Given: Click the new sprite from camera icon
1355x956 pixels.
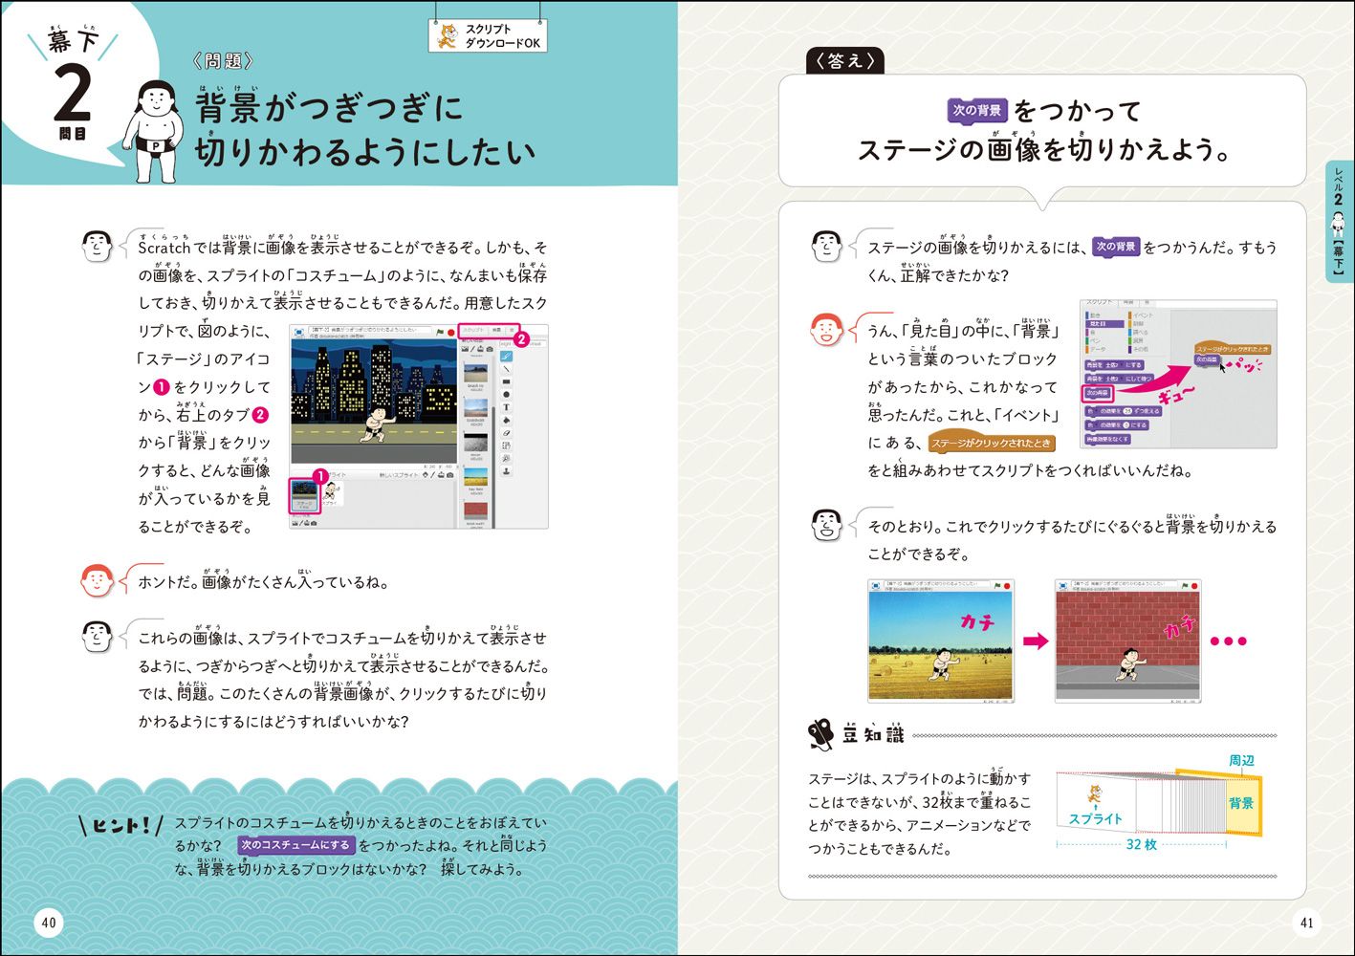Looking at the screenshot, I should (x=450, y=475).
